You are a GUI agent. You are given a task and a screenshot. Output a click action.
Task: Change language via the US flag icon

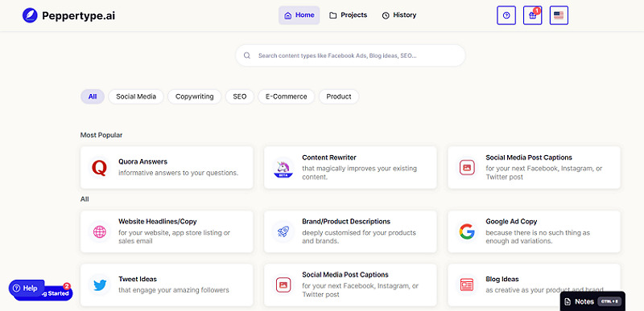coord(559,15)
